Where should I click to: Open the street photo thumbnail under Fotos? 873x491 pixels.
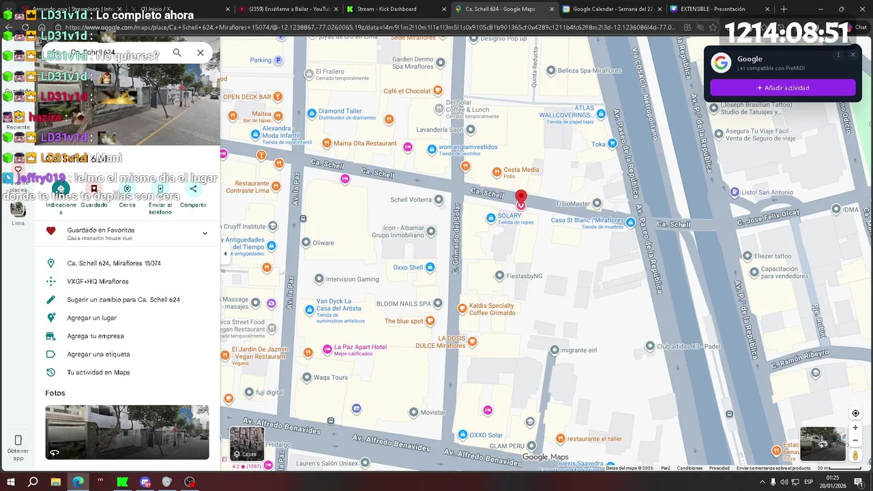click(127, 432)
